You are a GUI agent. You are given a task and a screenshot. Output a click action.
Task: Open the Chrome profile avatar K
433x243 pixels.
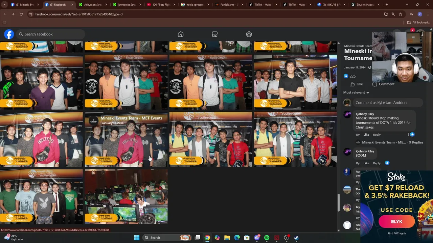(x=420, y=14)
